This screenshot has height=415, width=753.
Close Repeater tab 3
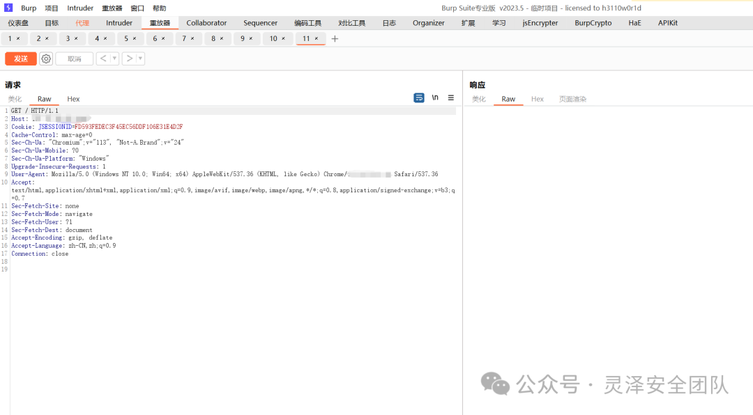click(76, 38)
